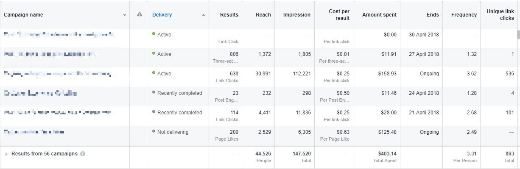Select the $28.00 amount spent cell

[x=388, y=113]
